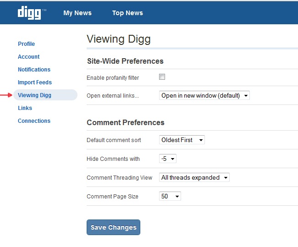
Task: Navigate to Connections in sidebar
Action: (34, 121)
